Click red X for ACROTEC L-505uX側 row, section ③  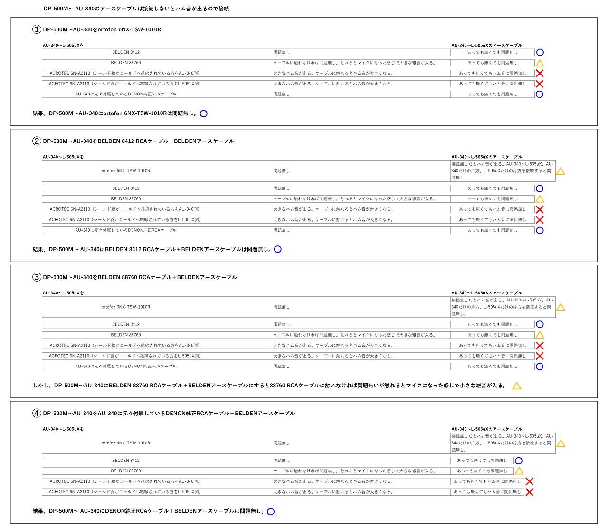540,356
